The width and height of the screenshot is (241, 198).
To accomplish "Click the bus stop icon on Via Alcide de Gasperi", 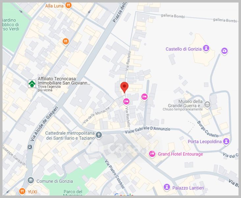I will (30, 147).
